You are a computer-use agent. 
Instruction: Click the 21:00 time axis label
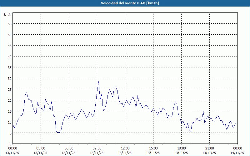click(210, 148)
